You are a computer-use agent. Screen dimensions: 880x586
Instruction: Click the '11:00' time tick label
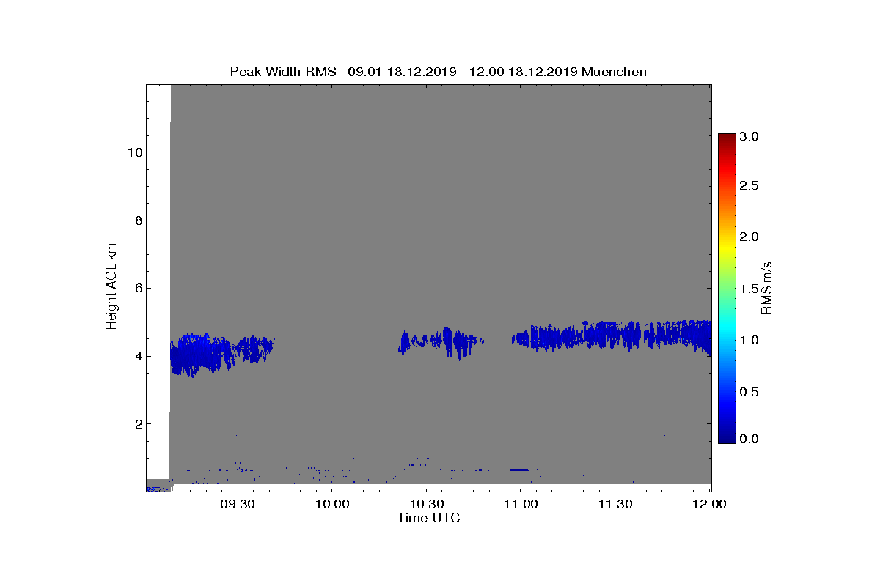pyautogui.click(x=521, y=505)
